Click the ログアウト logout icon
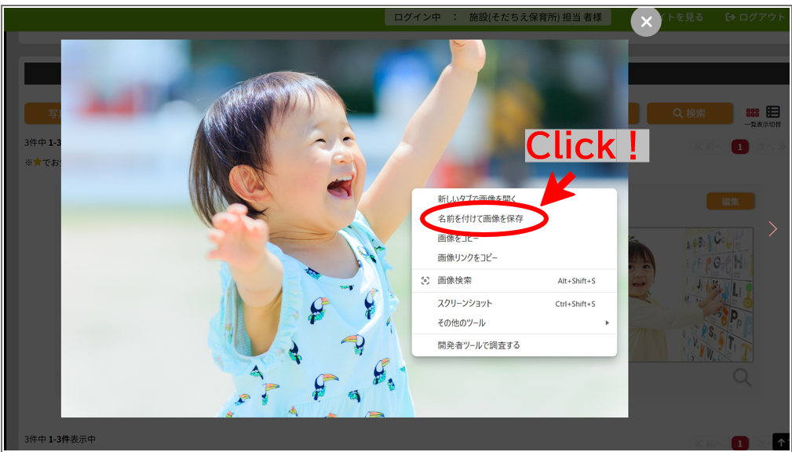The height and width of the screenshot is (452, 792). (x=731, y=17)
